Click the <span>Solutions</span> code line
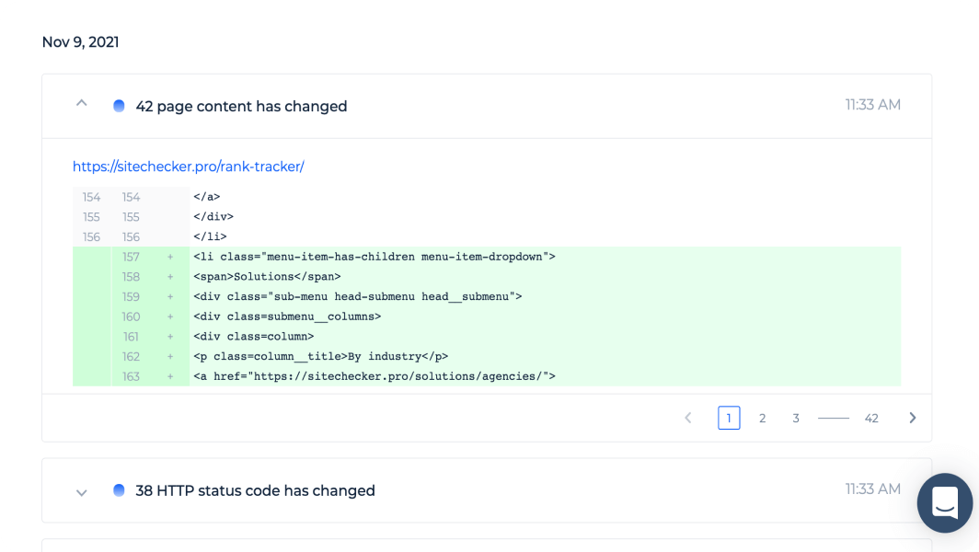 pos(267,277)
